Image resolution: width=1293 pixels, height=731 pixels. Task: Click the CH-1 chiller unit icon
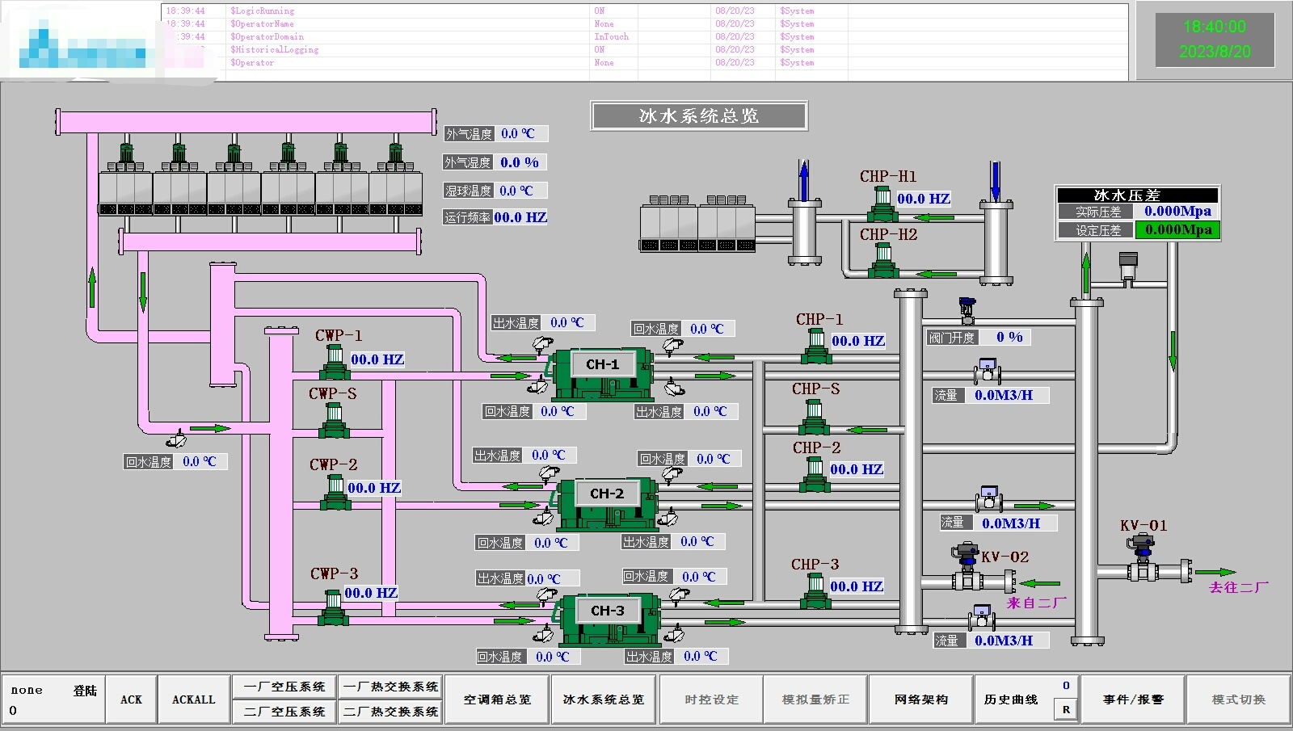pyautogui.click(x=602, y=374)
